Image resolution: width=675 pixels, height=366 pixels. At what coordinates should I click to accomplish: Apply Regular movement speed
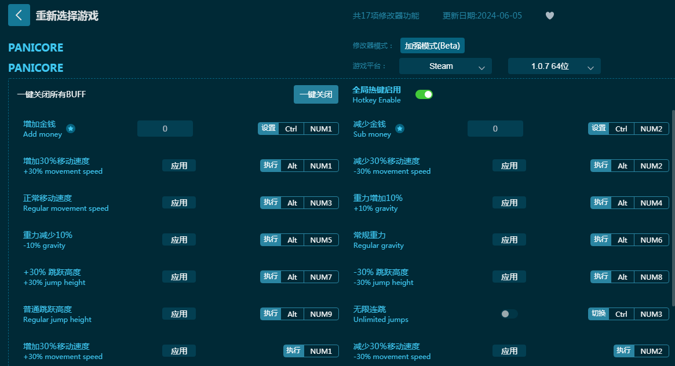point(179,203)
